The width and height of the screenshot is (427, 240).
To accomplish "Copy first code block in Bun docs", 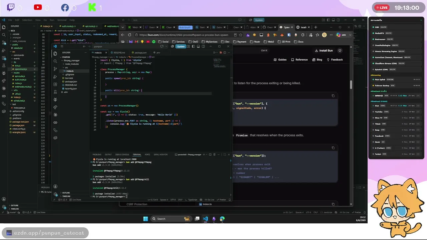I will coord(333,96).
